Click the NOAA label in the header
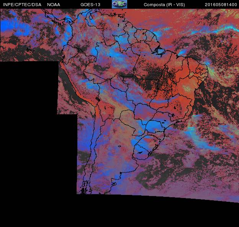 pos(54,5)
